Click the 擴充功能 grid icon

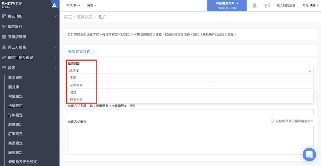4,16
